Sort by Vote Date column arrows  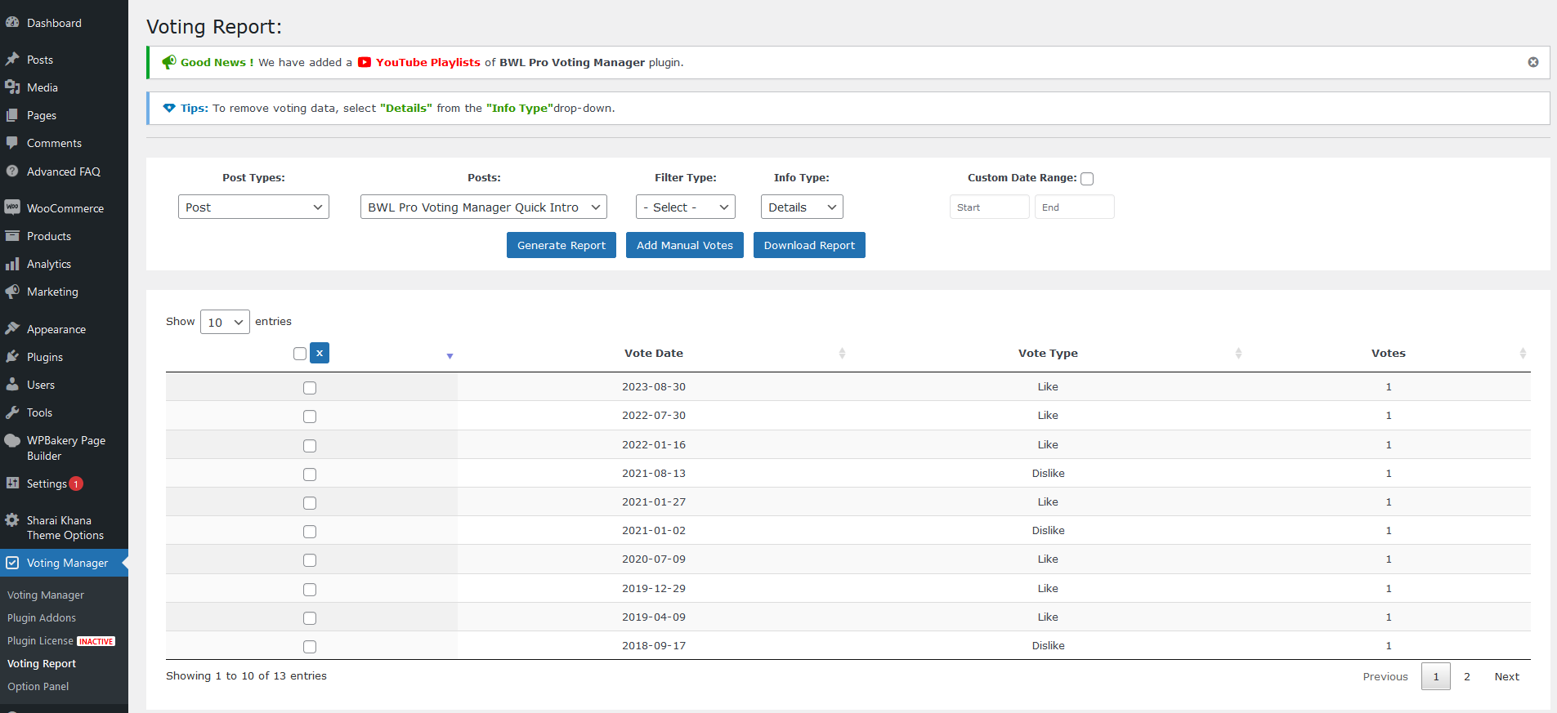tap(842, 353)
